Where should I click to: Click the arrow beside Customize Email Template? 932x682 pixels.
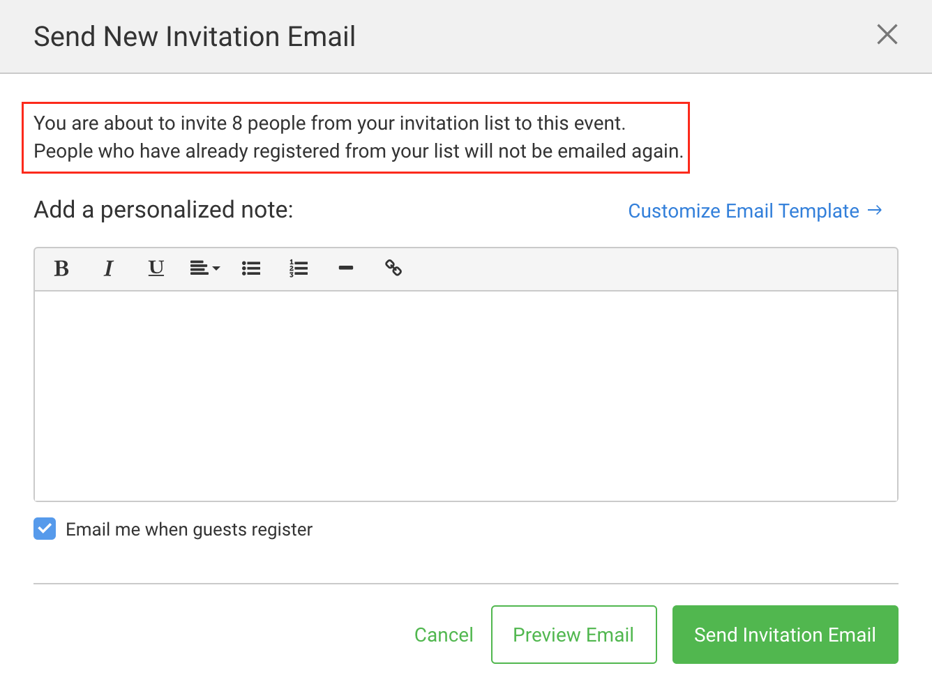coord(875,210)
